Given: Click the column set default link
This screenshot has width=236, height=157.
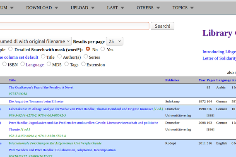Looking at the screenshot, I should [19, 57].
